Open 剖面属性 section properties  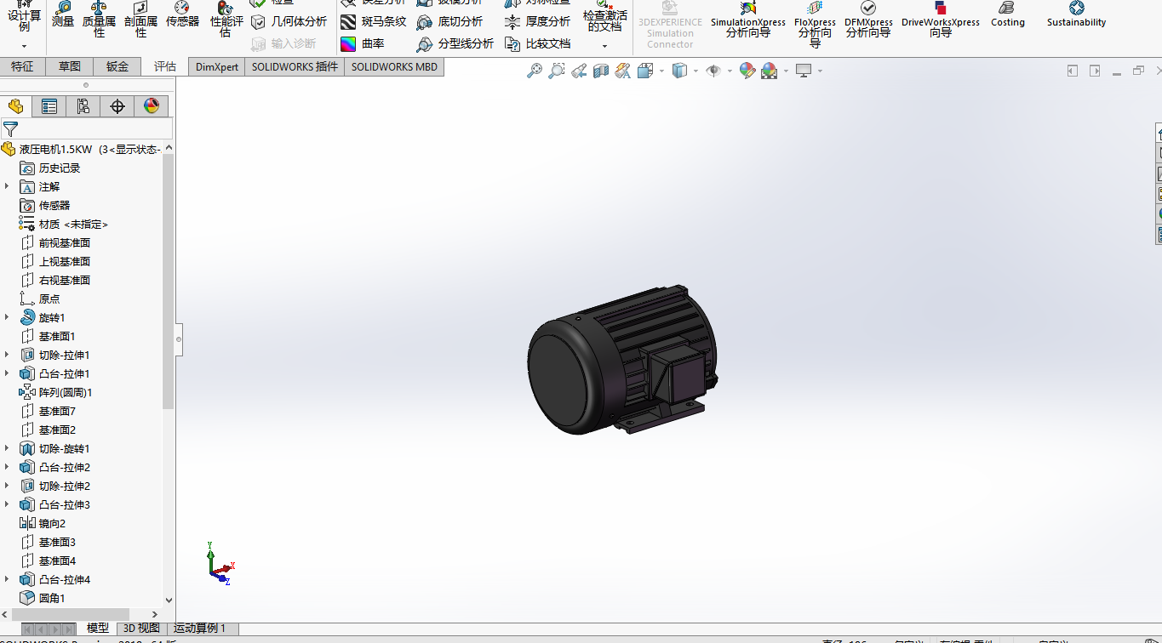(140, 20)
